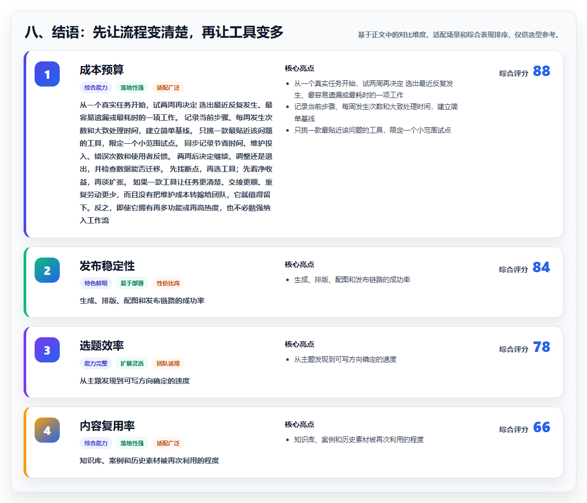
Task: Click the rank 2 number badge
Action: coord(47,270)
